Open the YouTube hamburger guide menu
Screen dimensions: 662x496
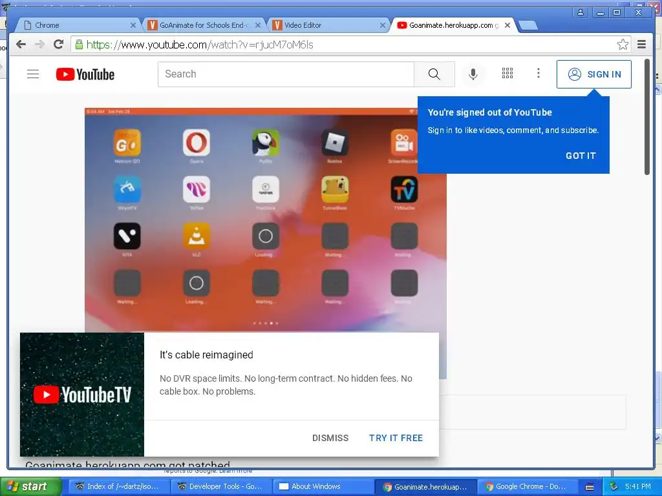pos(33,74)
